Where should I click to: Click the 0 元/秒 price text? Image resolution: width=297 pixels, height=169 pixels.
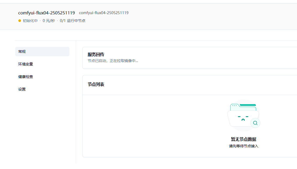pos(49,21)
